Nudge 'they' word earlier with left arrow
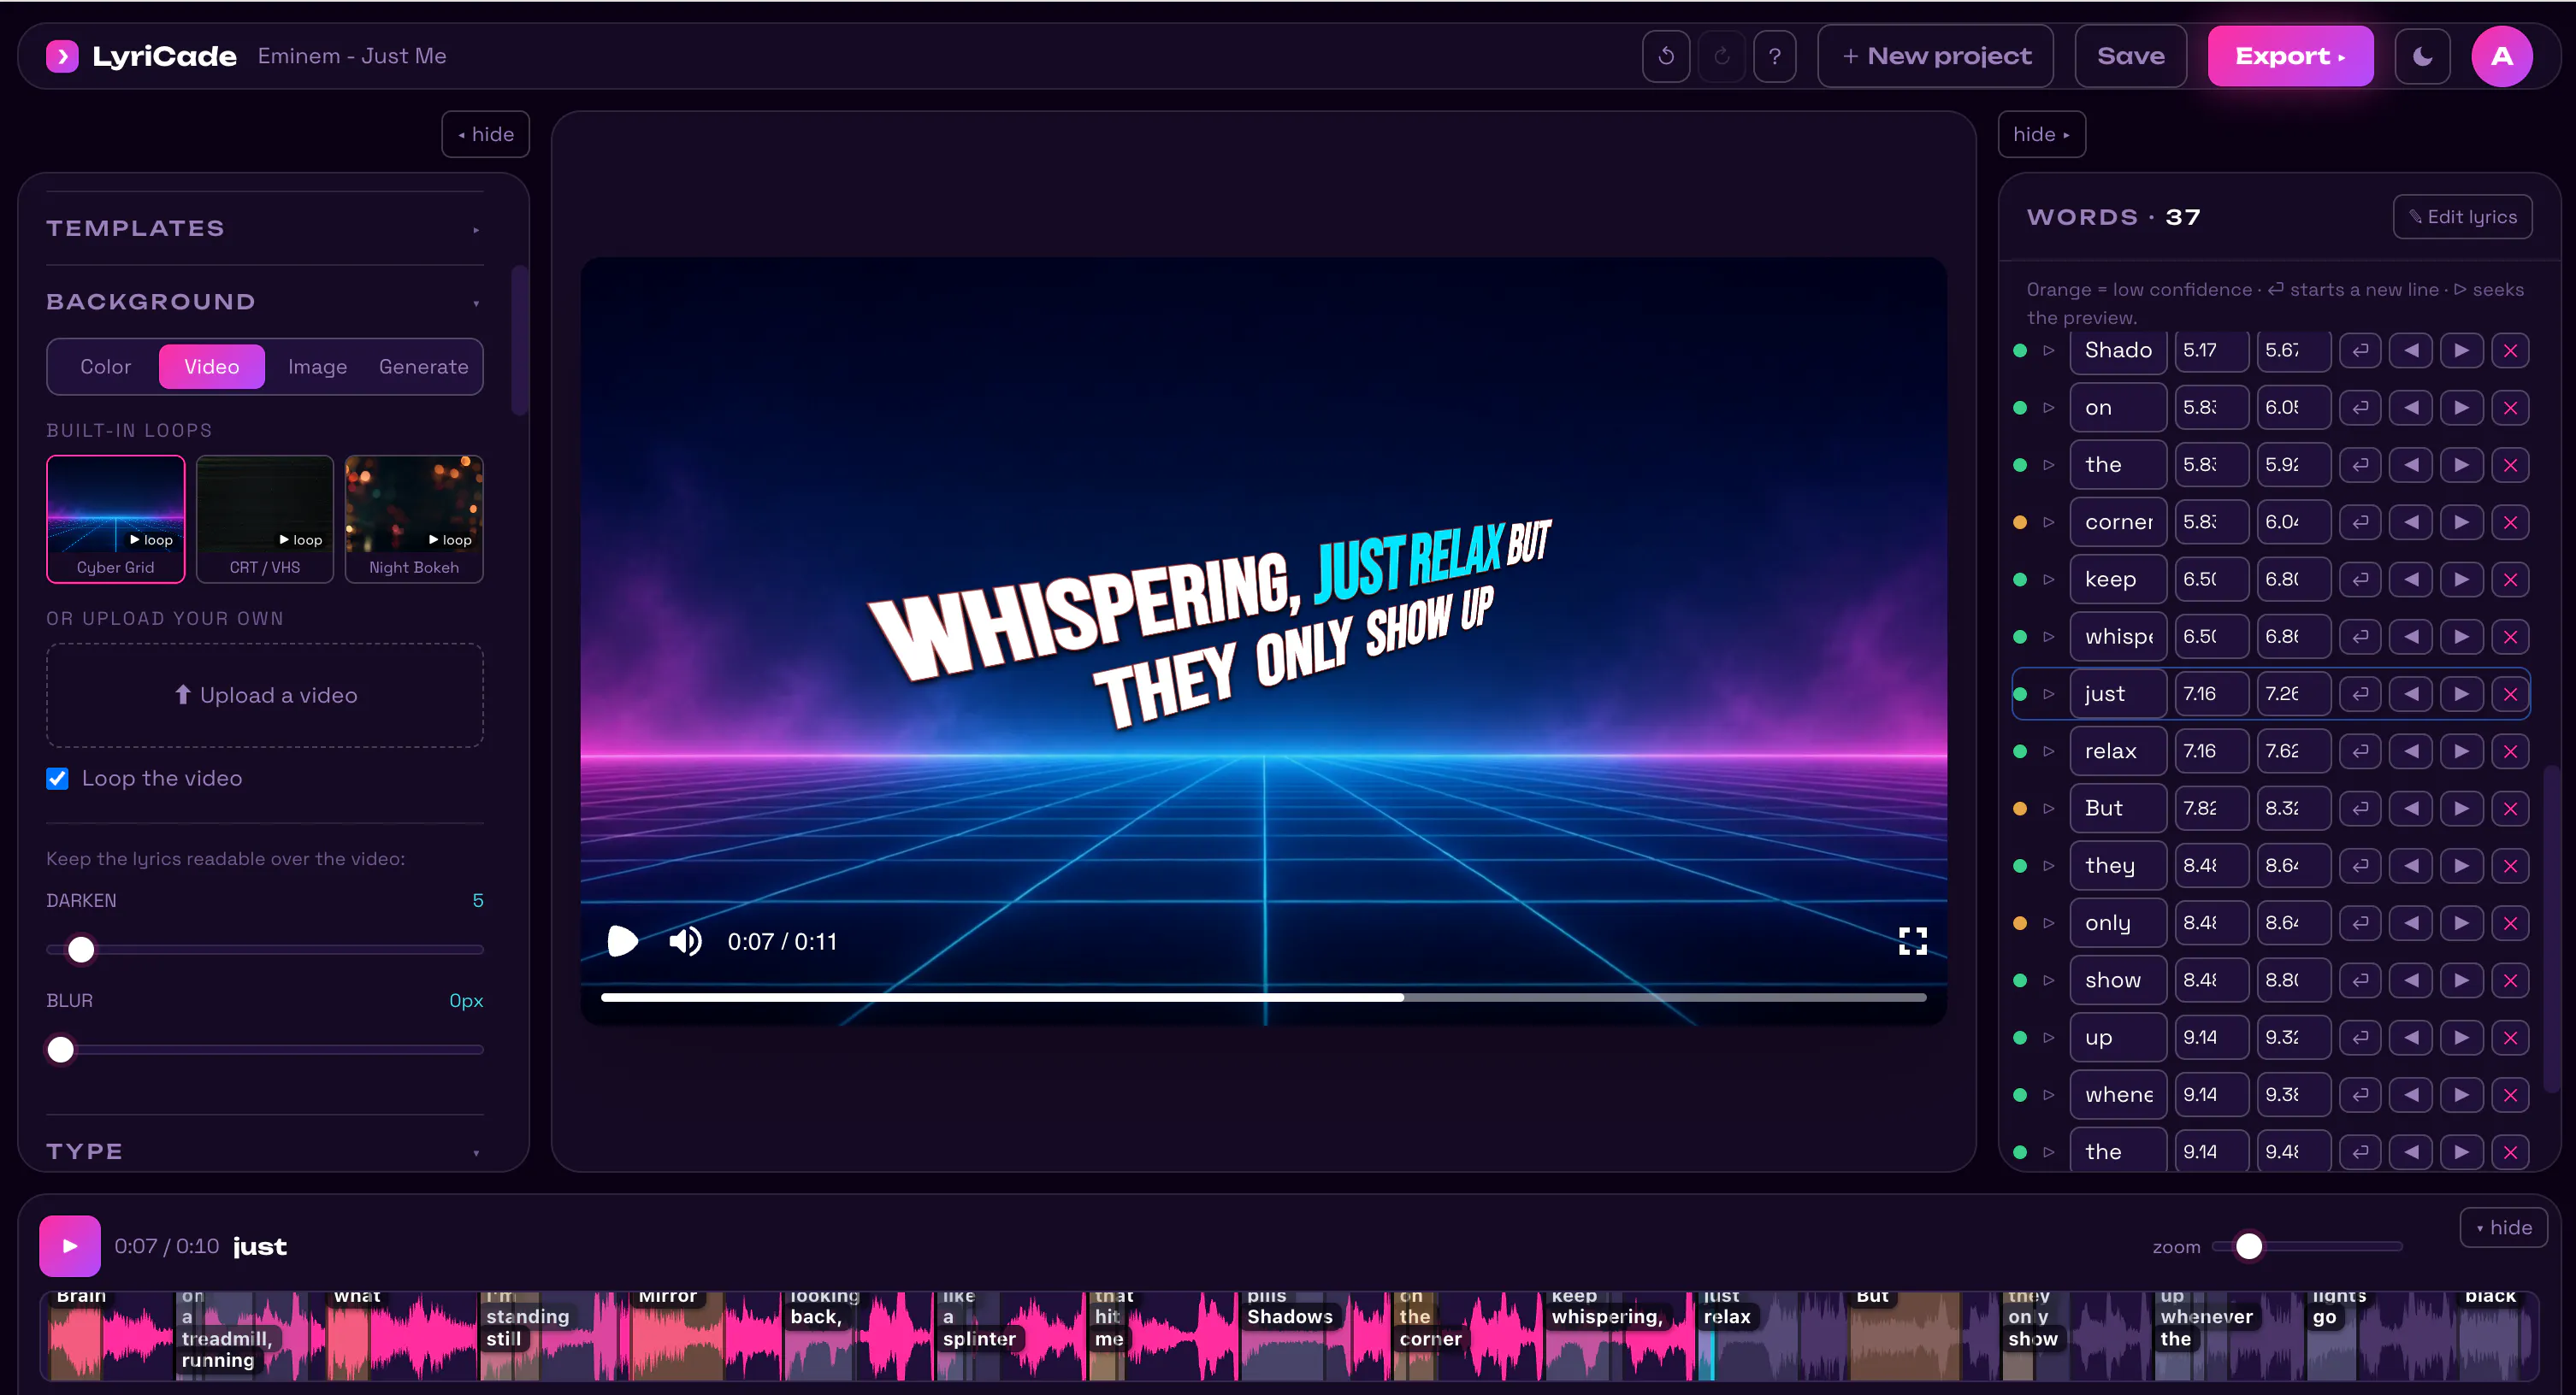The image size is (2576, 1395). click(x=2411, y=865)
